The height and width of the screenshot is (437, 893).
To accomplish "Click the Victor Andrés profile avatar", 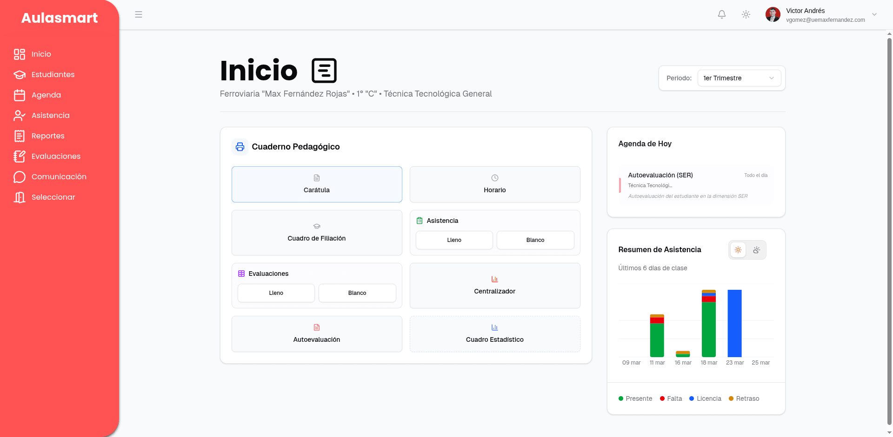I will (x=773, y=14).
